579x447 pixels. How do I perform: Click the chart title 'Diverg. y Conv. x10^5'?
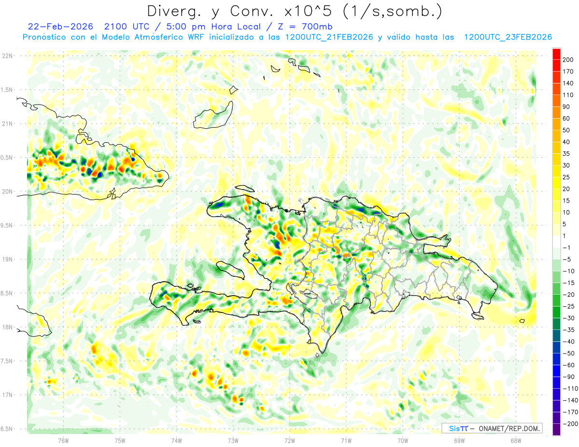point(241,11)
